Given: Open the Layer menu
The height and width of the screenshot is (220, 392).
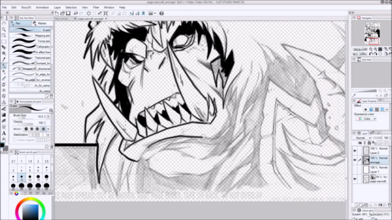Looking at the screenshot, I should (57, 7).
